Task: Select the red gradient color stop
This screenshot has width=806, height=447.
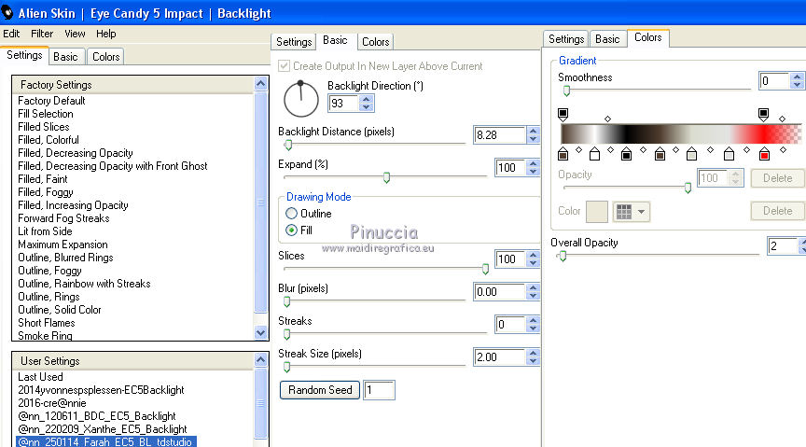Action: (764, 154)
